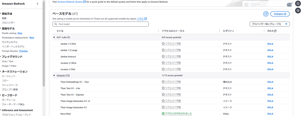This screenshot has height=116, width=302.
Task: Open フロー in the sidebar
Action: 5,80
